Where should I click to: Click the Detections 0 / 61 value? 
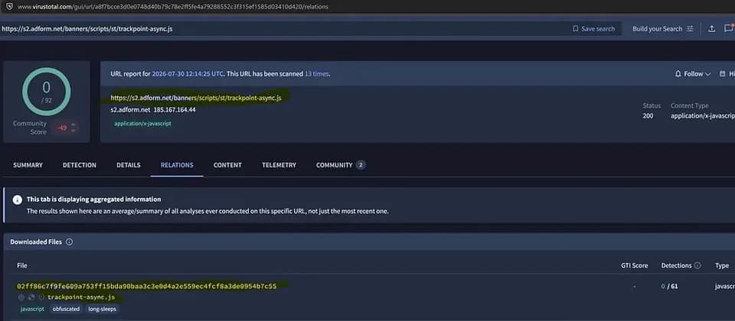click(669, 287)
